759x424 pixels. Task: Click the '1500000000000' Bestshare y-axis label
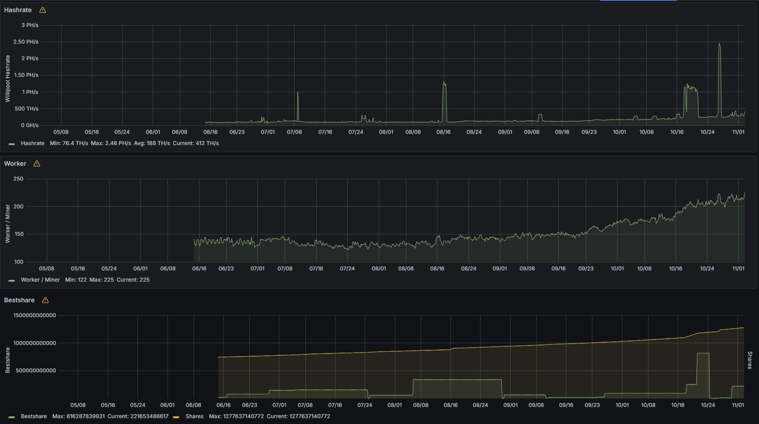point(35,315)
